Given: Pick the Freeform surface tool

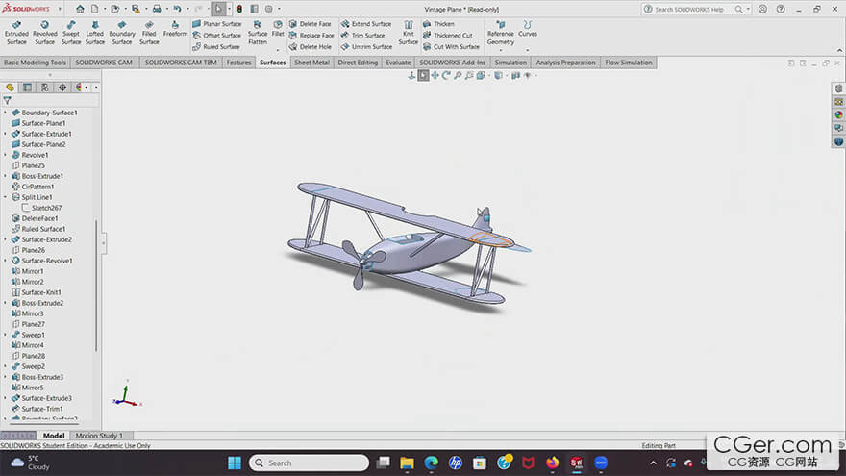Looking at the screenshot, I should [175, 29].
